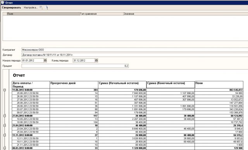Click the row 28.06.2012 23:59:59

(127, 103)
